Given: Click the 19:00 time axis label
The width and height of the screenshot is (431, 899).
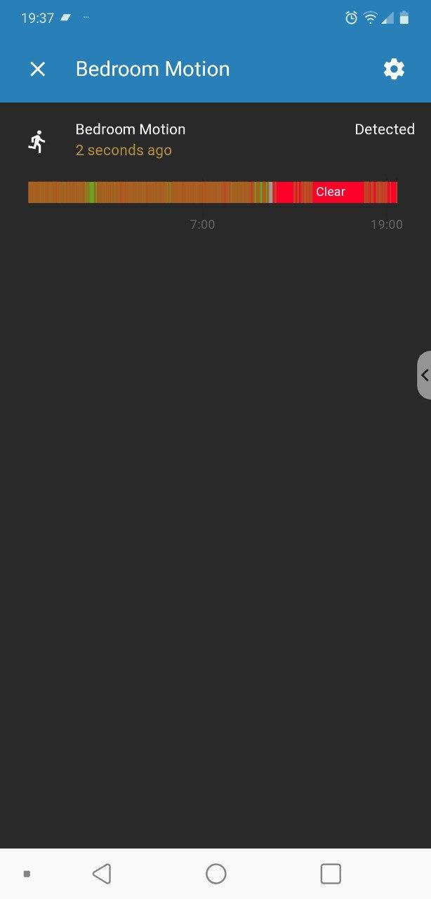Looking at the screenshot, I should click(387, 225).
